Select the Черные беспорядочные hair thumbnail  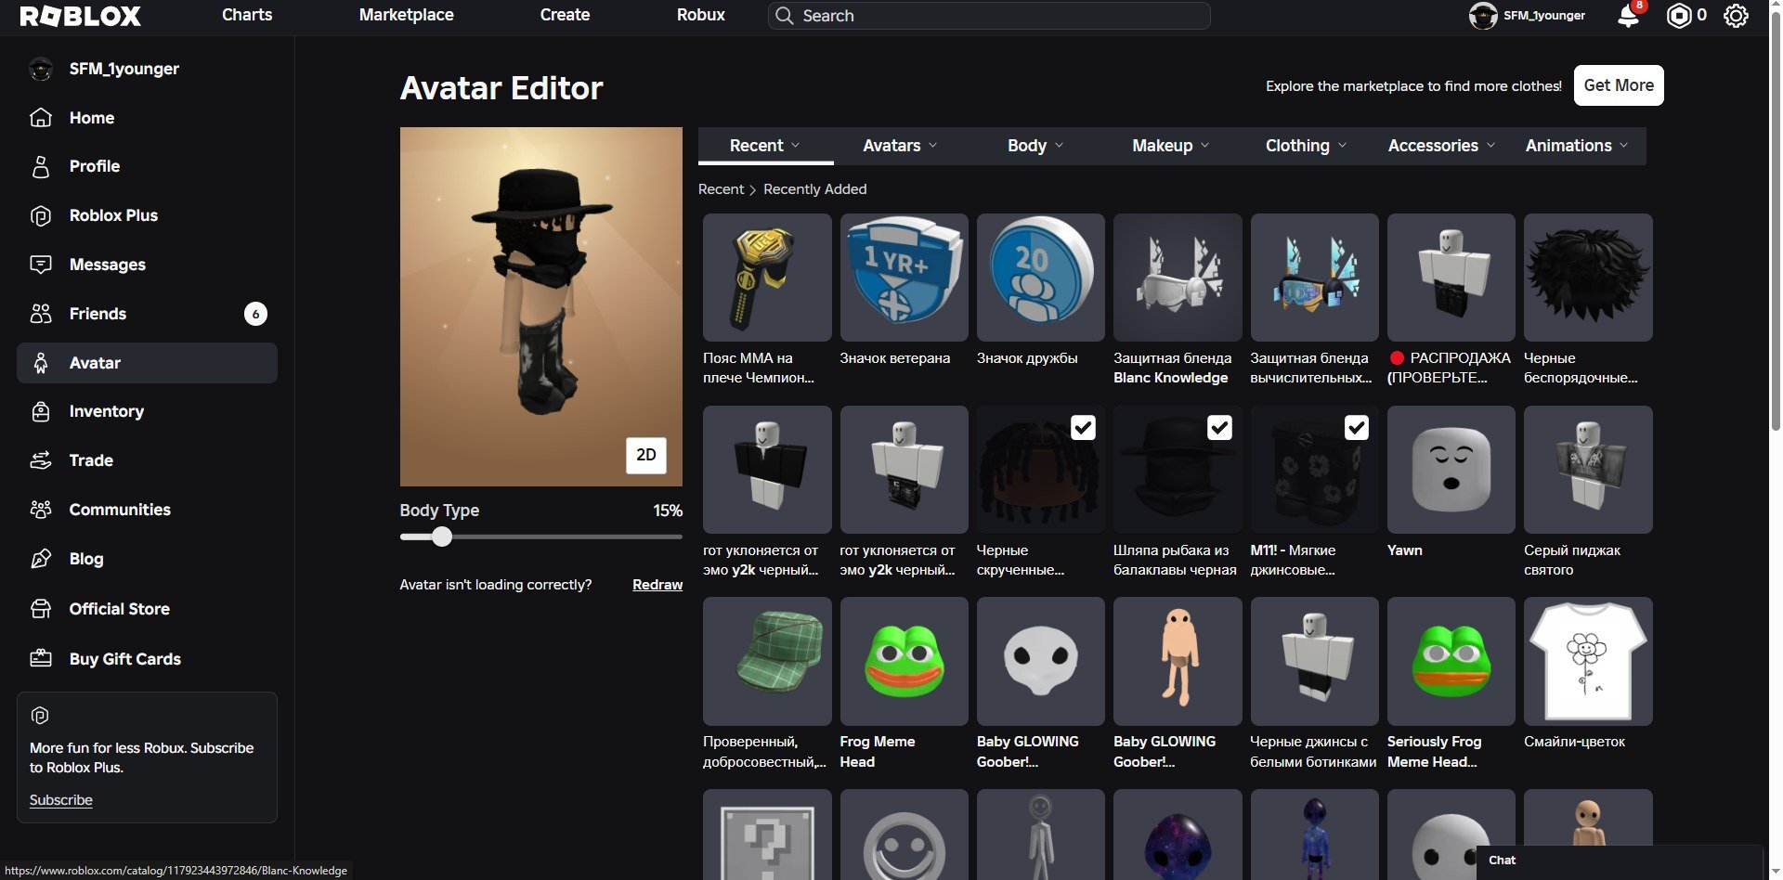1588,278
